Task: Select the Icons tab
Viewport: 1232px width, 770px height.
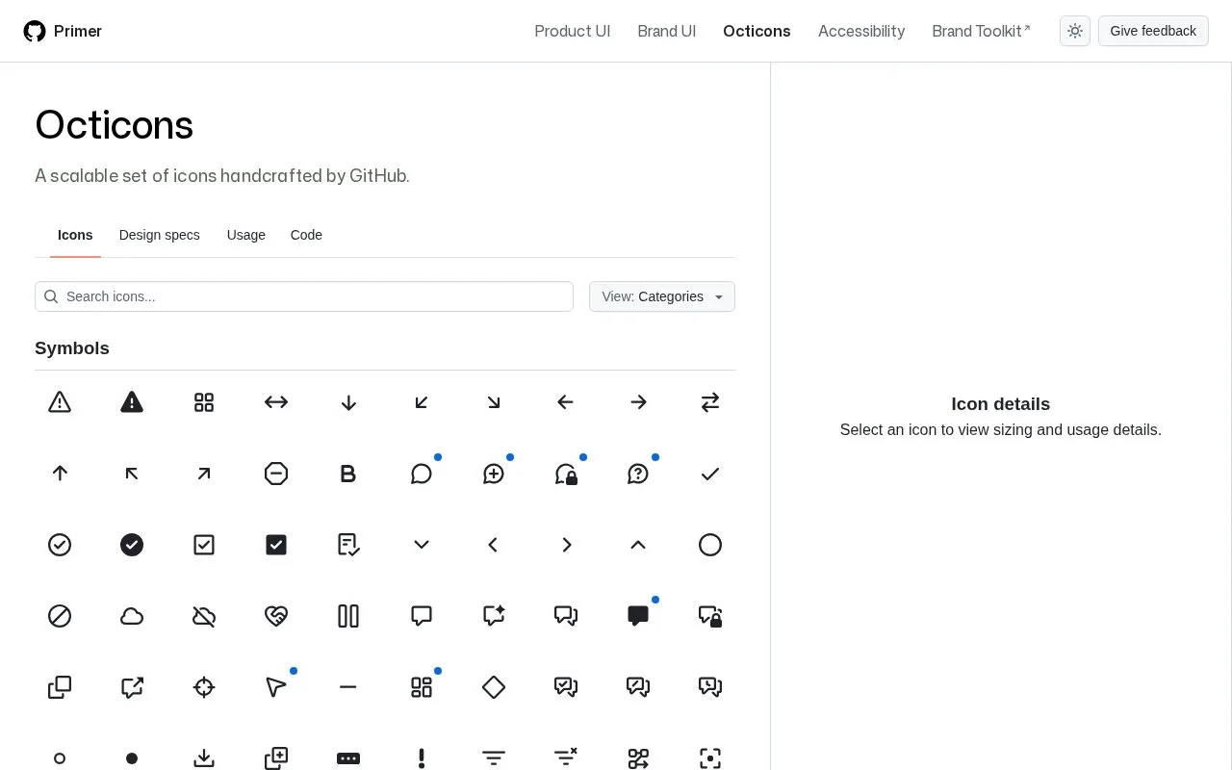Action: [x=75, y=235]
